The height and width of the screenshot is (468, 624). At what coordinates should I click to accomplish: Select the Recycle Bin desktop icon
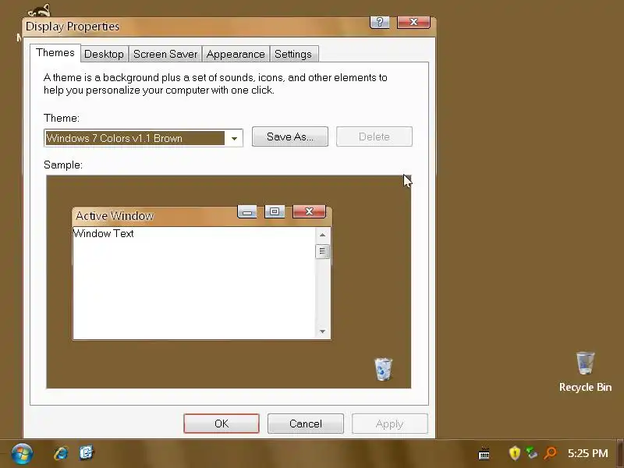585,372
